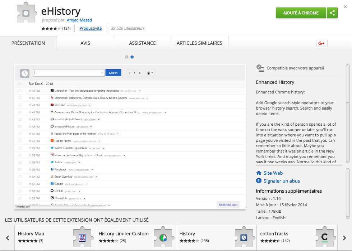352x251 pixels.
Task: Go to previous similar extensions
Action: [8, 238]
